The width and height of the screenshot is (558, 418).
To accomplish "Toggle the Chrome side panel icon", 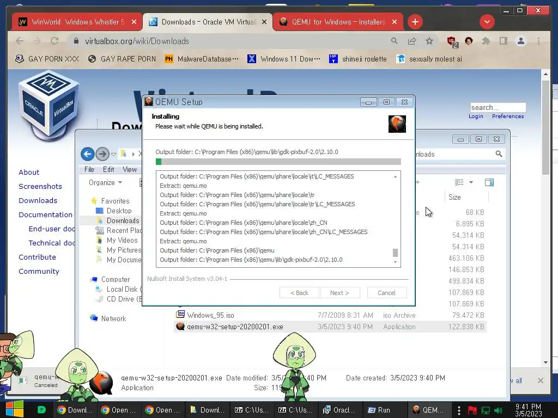I will click(x=503, y=41).
